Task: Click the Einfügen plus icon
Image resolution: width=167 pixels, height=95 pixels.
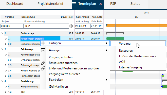Action: [x=43, y=43]
